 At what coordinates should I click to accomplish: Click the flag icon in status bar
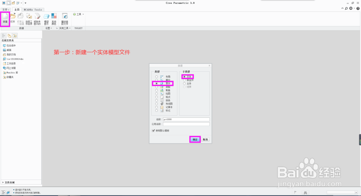coord(295,192)
